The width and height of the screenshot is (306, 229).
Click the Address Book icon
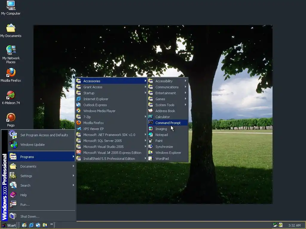pos(151,111)
